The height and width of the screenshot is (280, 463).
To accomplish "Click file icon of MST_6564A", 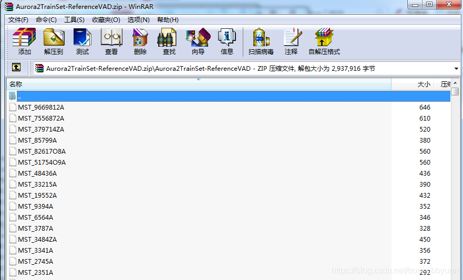I will pyautogui.click(x=13, y=217).
